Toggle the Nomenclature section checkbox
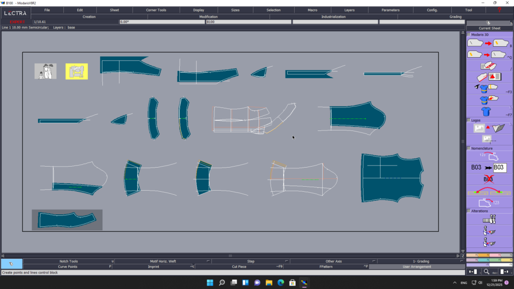This screenshot has width=514, height=289. coord(469,149)
